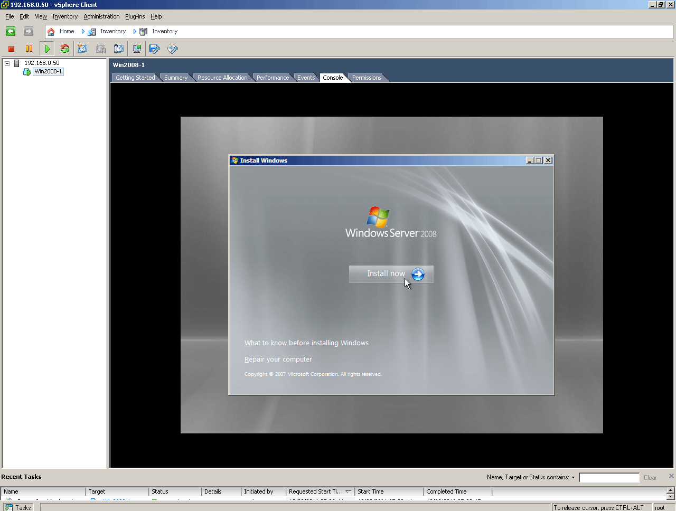Select the Win2008-1 virtual machine in the tree
The height and width of the screenshot is (511, 676).
[48, 72]
